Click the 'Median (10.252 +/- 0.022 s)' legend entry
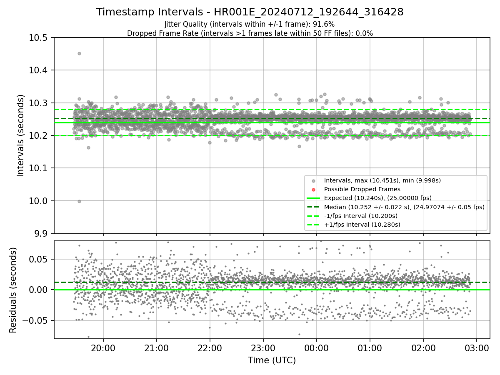Viewport: 500px width, 375px height. 404,207
